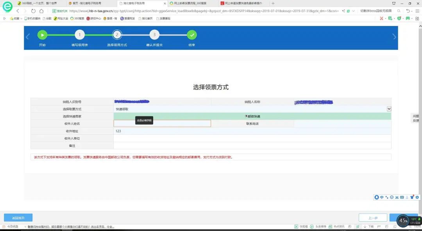Open the 360搜索 bookmark
Viewport: 422px width, 231px height.
pos(77,18)
